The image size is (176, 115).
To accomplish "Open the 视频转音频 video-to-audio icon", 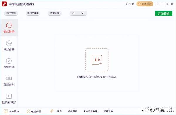I will point(9,96).
